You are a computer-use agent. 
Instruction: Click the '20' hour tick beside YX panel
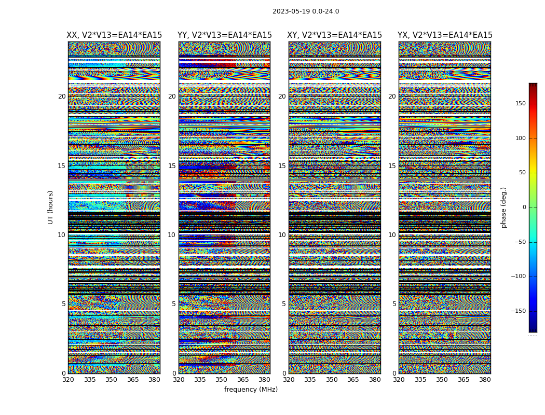coord(392,96)
